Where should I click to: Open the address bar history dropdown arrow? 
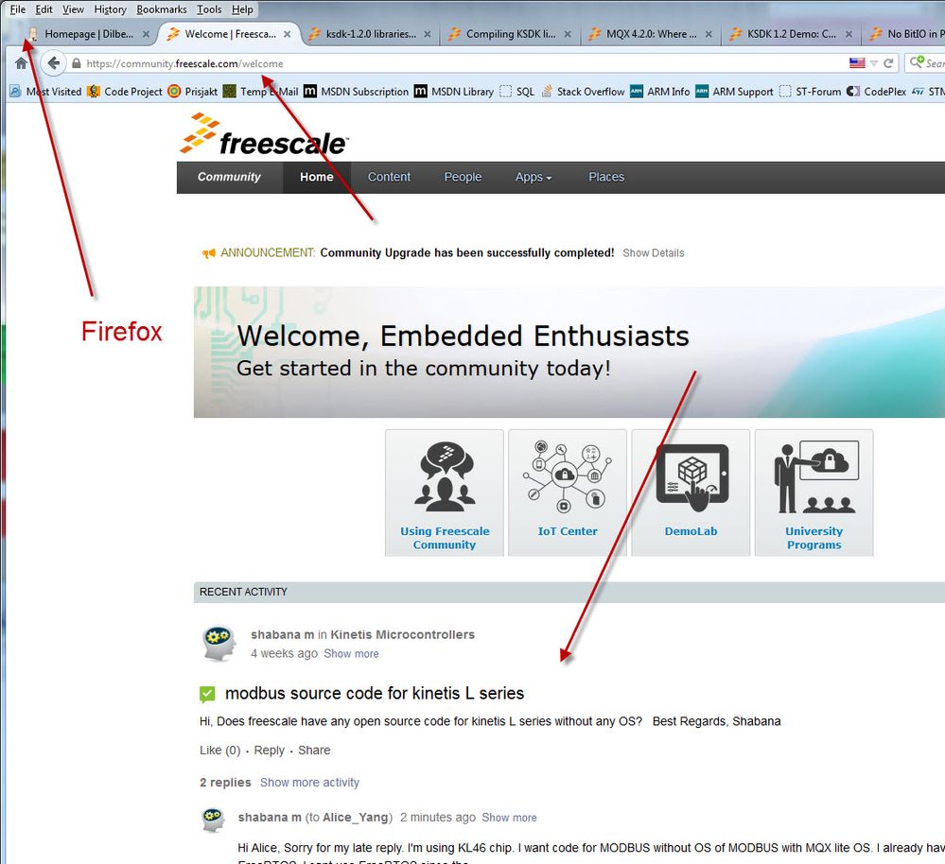point(874,63)
